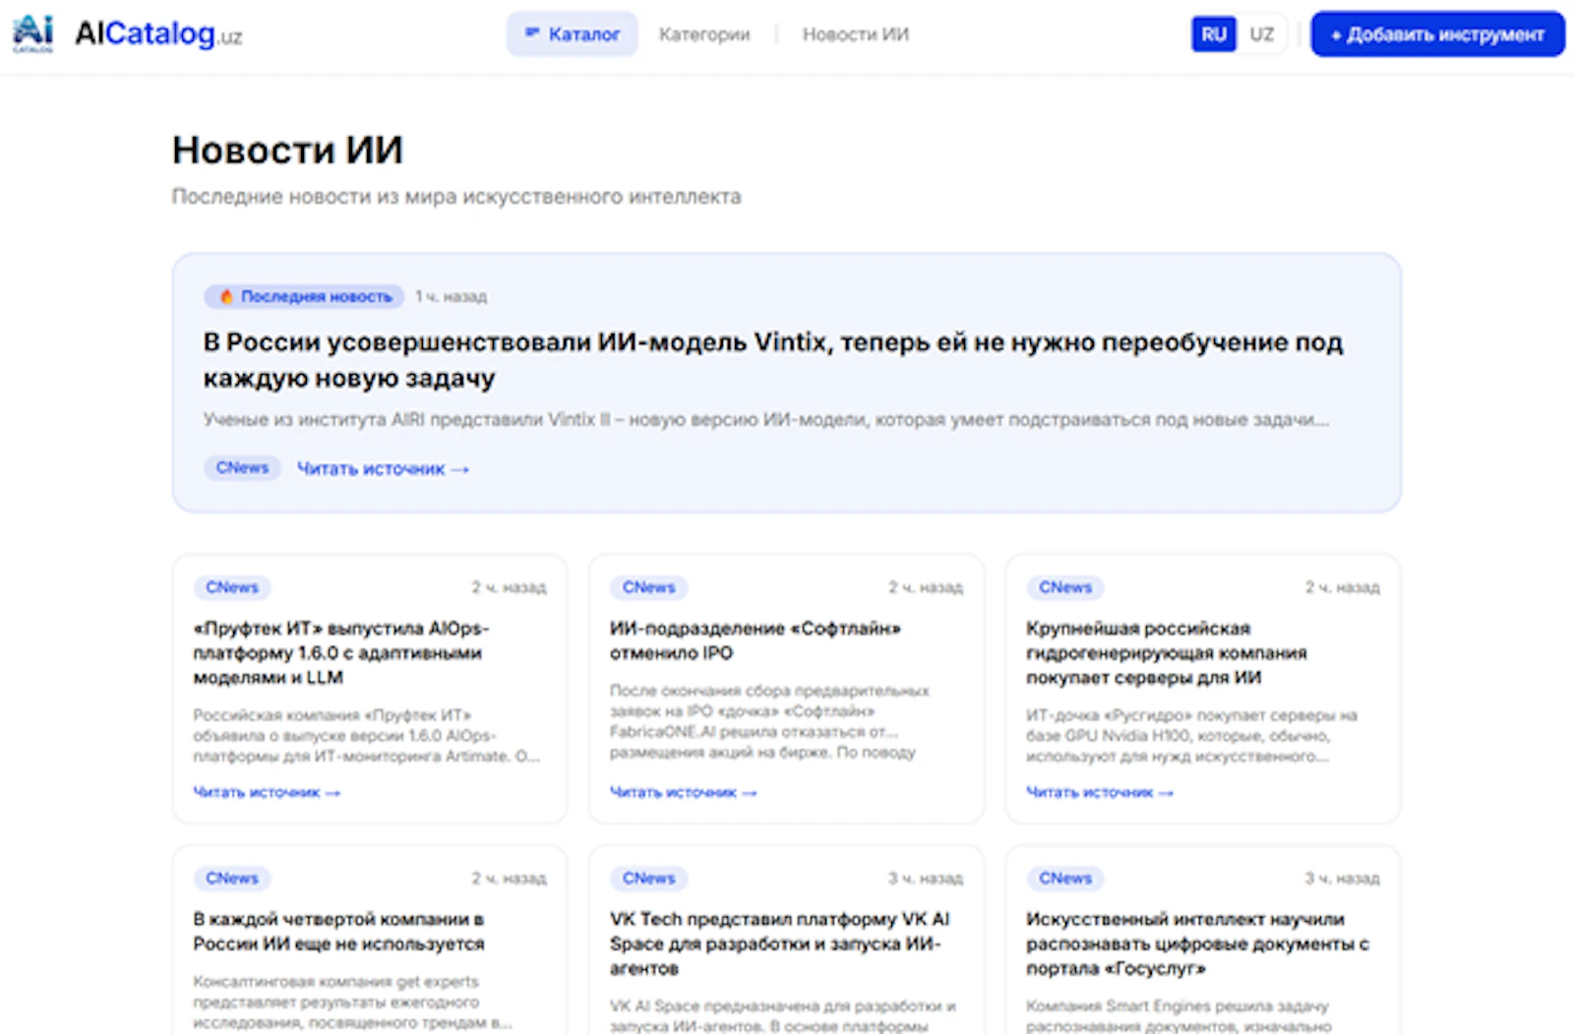1574x1034 pixels.
Task: Click the Smart Engines card description
Action: pyautogui.click(x=1178, y=1016)
